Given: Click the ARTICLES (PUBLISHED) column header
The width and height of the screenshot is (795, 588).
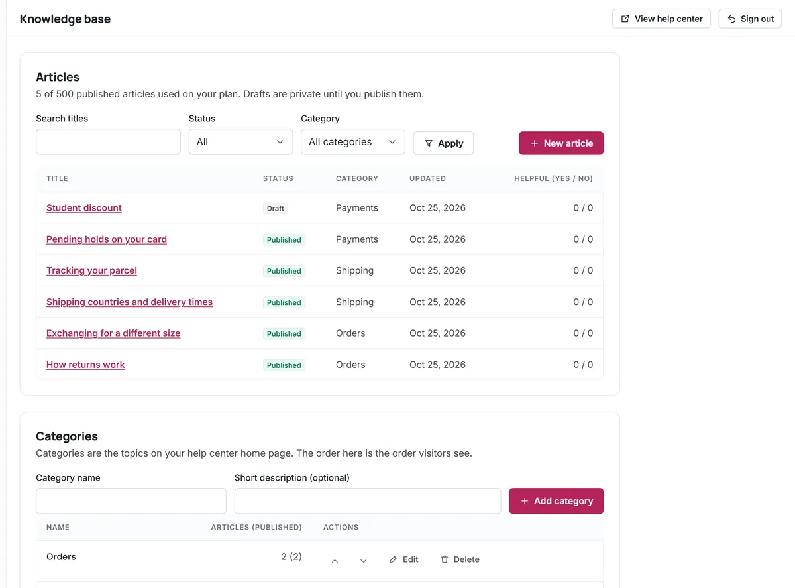Looking at the screenshot, I should pyautogui.click(x=256, y=528).
